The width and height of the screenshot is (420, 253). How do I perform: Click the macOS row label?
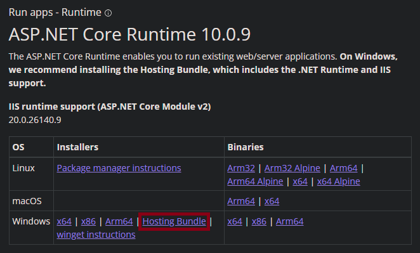[x=27, y=201]
